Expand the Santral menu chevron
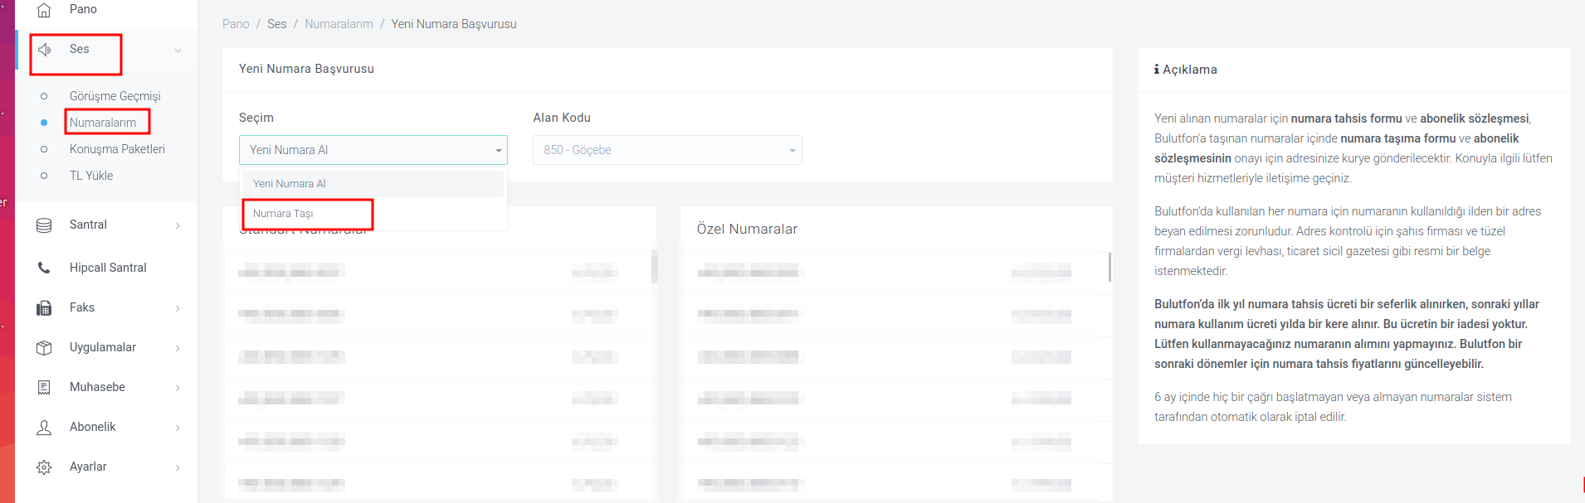1585x503 pixels. (178, 225)
